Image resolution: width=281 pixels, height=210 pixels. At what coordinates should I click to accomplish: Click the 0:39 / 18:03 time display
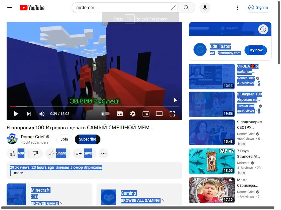click(x=60, y=113)
